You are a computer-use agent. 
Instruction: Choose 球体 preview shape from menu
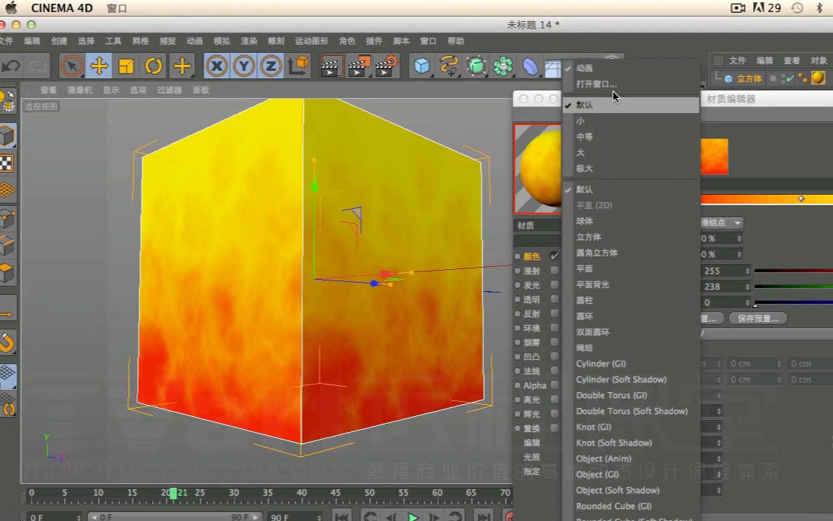584,221
